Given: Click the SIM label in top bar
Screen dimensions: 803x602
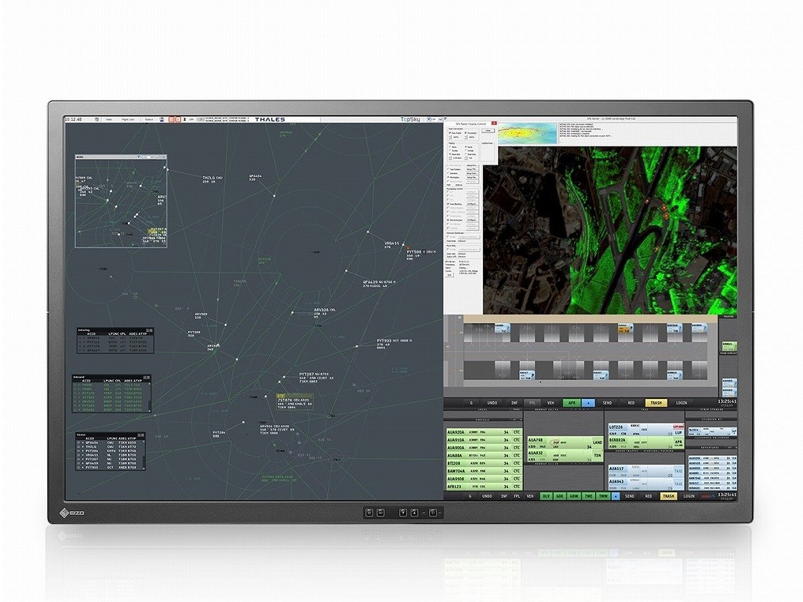Looking at the screenshot, I should 191,119.
